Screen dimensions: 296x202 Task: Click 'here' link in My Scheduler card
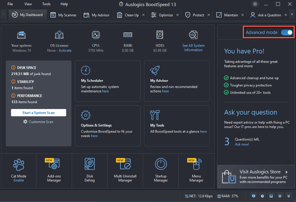pos(105,91)
